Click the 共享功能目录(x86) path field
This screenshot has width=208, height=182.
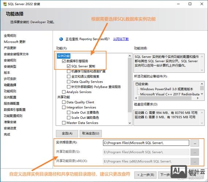pyautogui.click(x=146, y=161)
